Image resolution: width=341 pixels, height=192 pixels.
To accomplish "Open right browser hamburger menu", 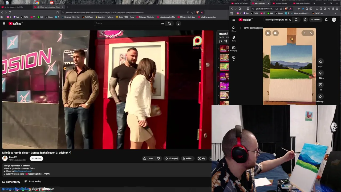I will click(x=337, y=9).
